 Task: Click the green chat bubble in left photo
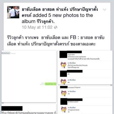(51, 84)
